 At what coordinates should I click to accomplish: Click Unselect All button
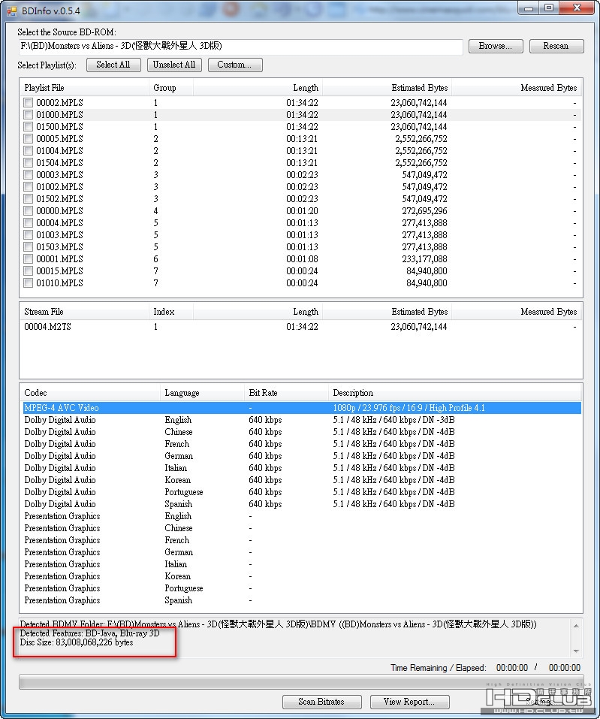click(174, 65)
